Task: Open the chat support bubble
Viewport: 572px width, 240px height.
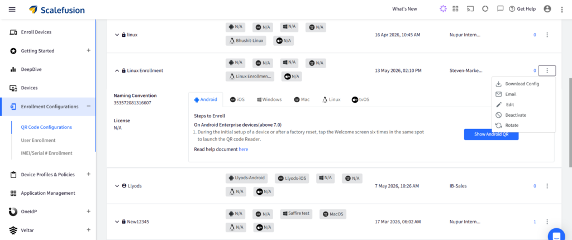Action: coord(557,234)
